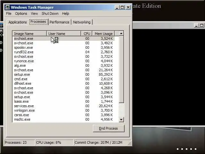This screenshot has width=205, height=154.
Task: Select the setup.exe using 3,544 K
Action: coord(63,97)
